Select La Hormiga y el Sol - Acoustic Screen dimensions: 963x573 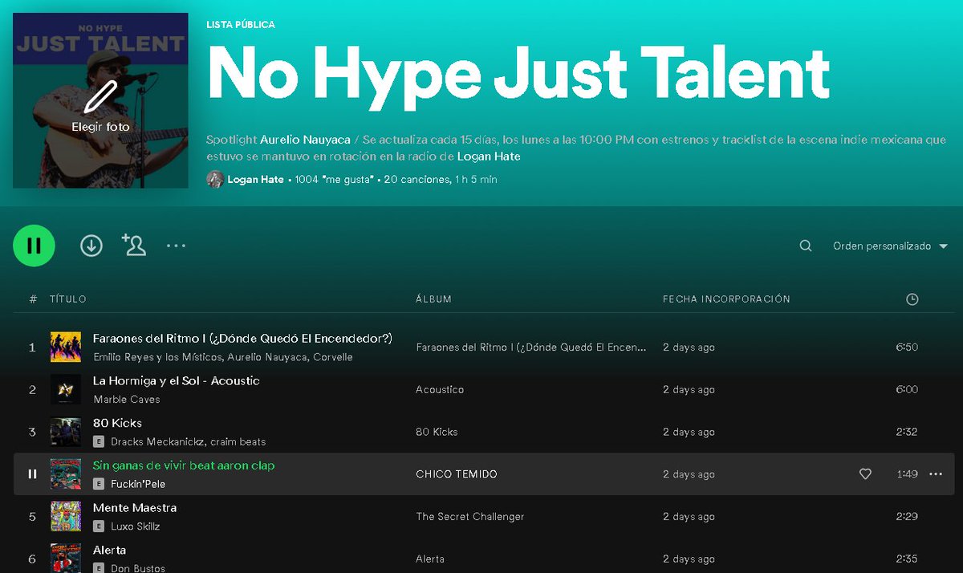(x=177, y=381)
